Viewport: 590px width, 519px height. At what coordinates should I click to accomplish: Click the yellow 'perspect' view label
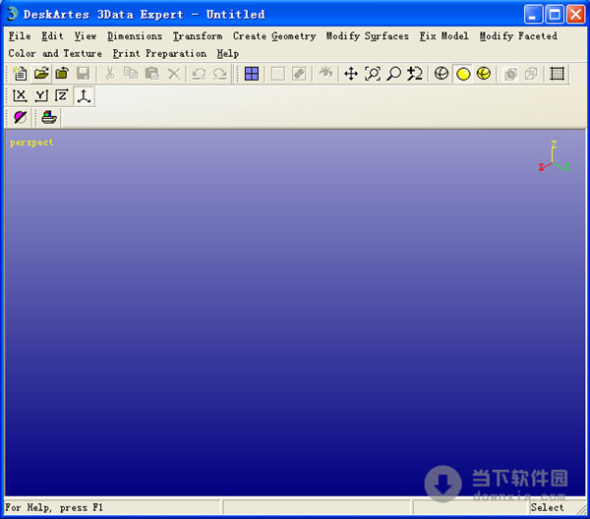pos(31,143)
